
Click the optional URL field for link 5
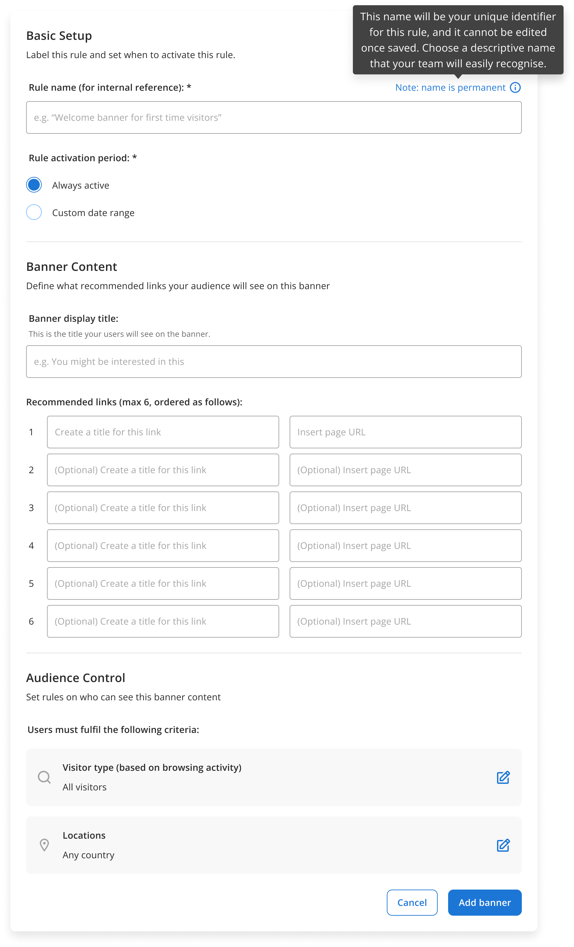(x=405, y=583)
